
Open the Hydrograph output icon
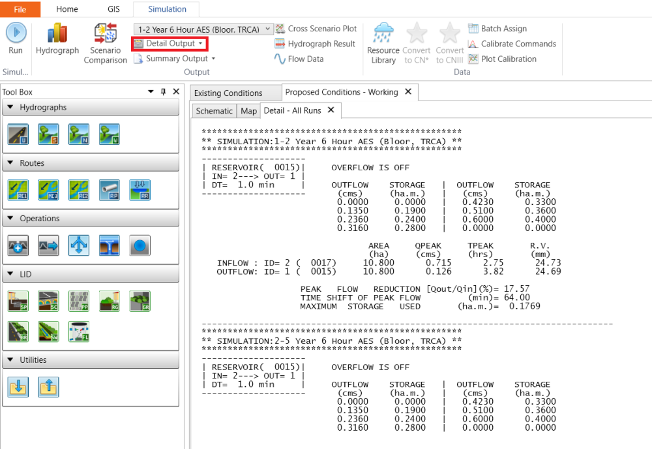coord(57,33)
